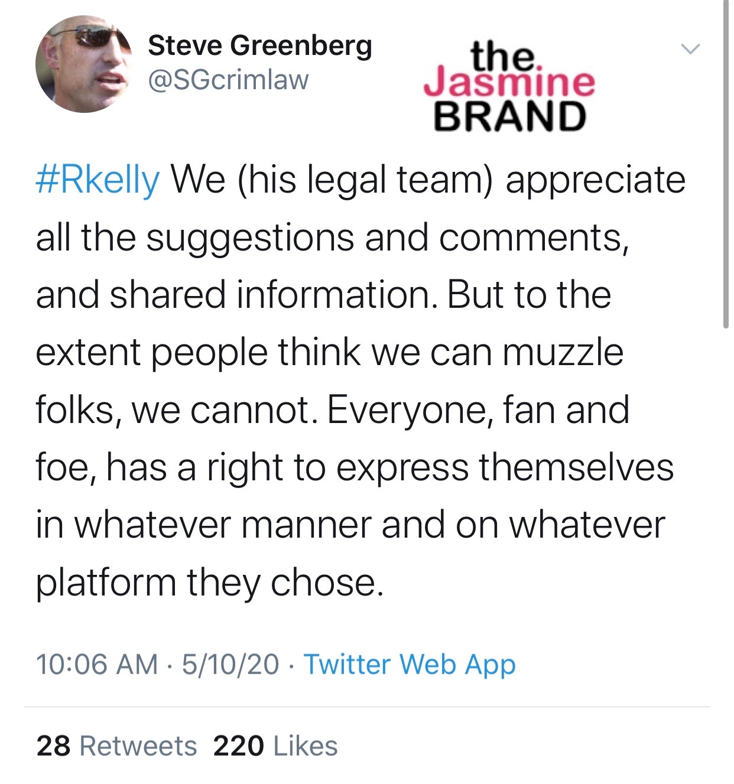Open the tweet options chevron menu
This screenshot has height=784, width=734.
click(x=690, y=49)
